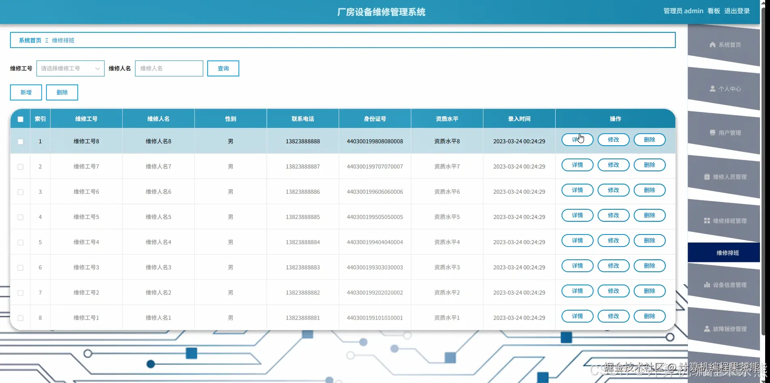The image size is (770, 383).
Task: Open 详情 for 维修工号4
Action: point(577,241)
